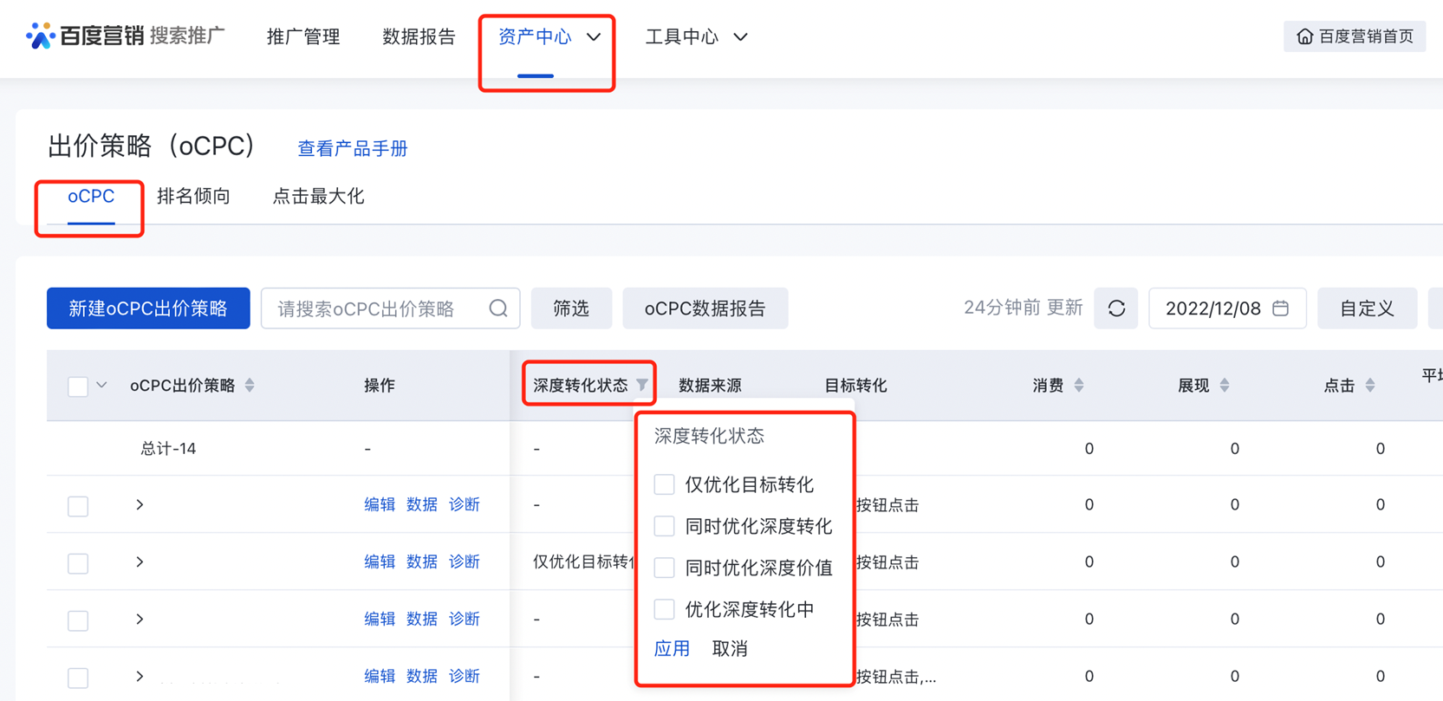1443x701 pixels.
Task: Select the checkbox of row showing 仅优化目标转化
Action: coord(78,563)
